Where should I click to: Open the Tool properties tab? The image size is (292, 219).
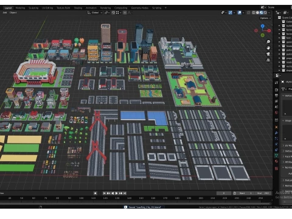tap(276, 83)
